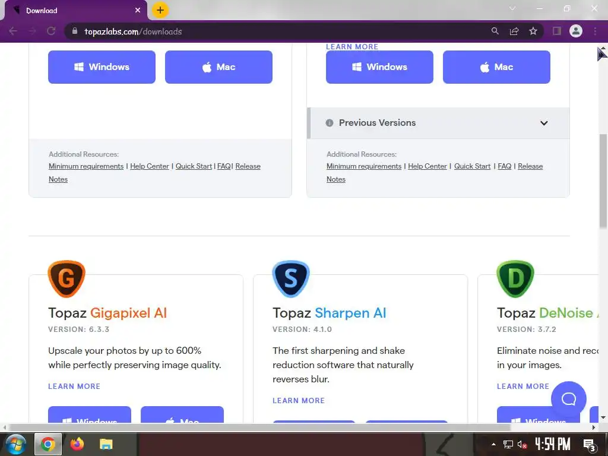Click the right card's Mac download button

[497, 66]
